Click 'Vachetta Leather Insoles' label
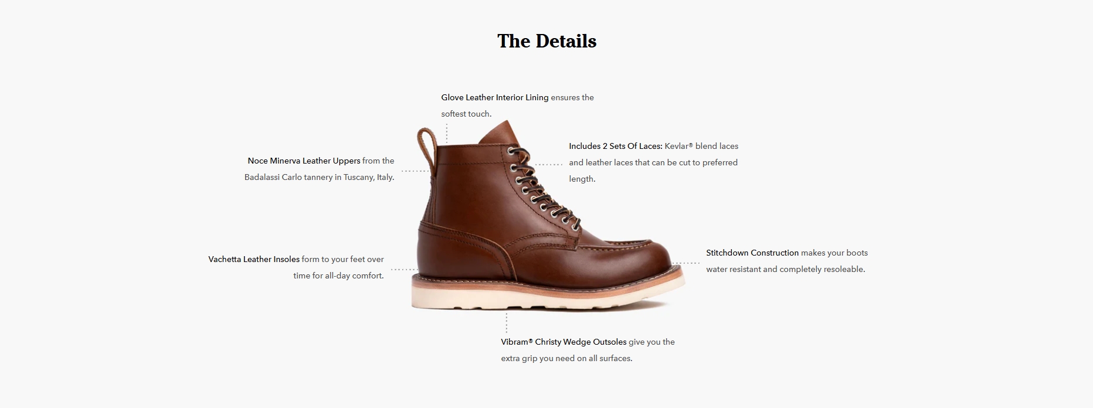 254,259
